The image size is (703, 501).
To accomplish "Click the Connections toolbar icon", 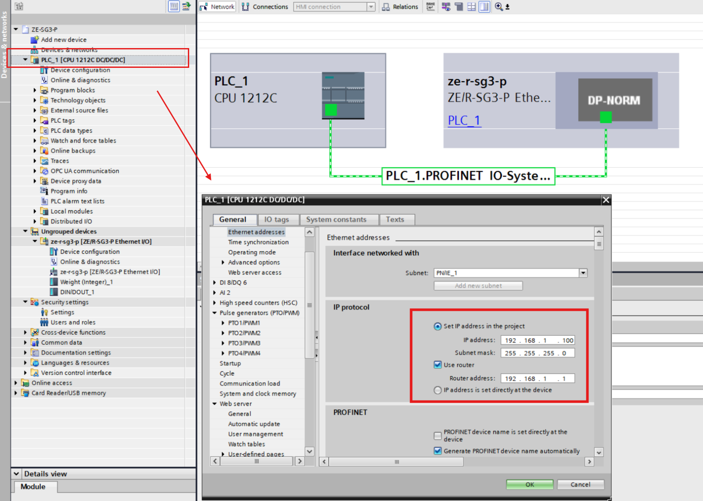I will (245, 7).
